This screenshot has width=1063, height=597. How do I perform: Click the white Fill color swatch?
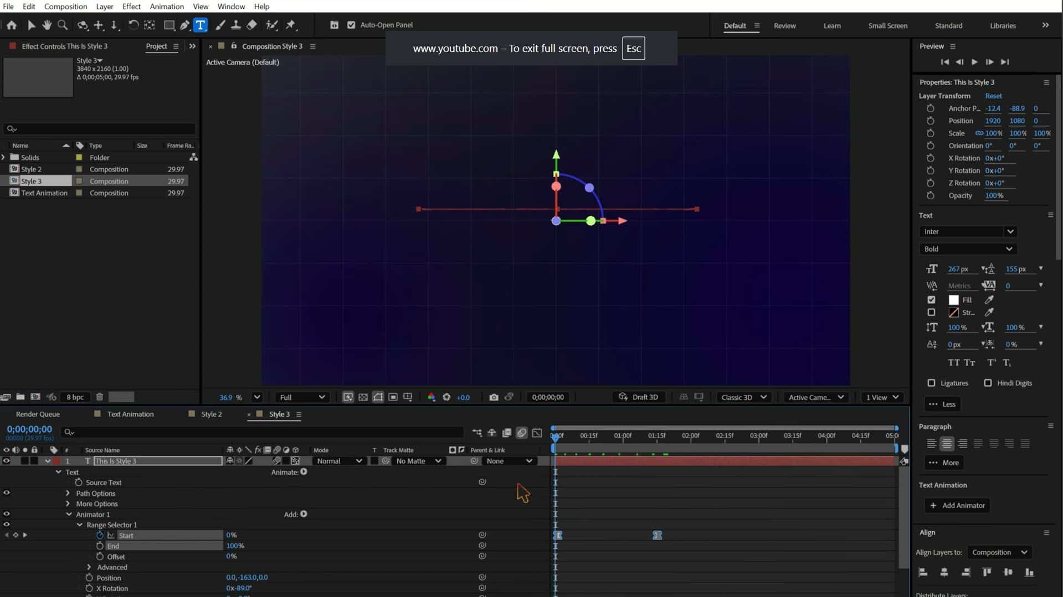953,300
